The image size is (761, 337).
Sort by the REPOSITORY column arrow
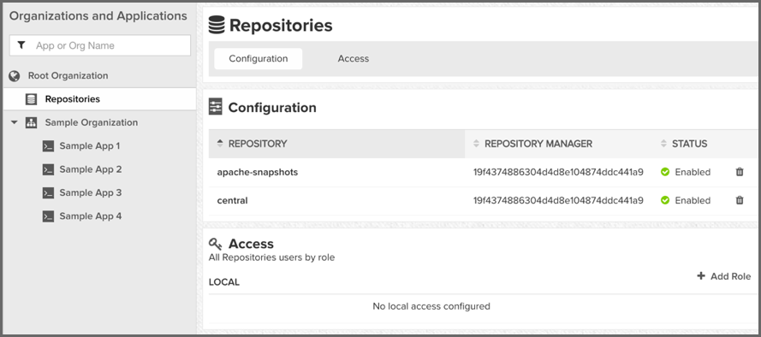[x=220, y=144]
